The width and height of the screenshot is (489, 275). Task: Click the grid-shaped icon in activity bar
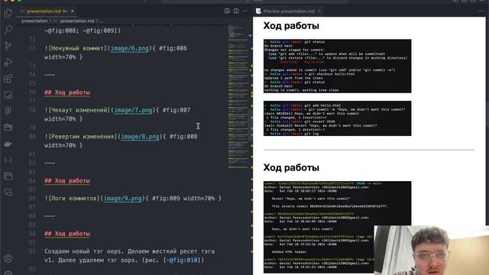[8, 111]
